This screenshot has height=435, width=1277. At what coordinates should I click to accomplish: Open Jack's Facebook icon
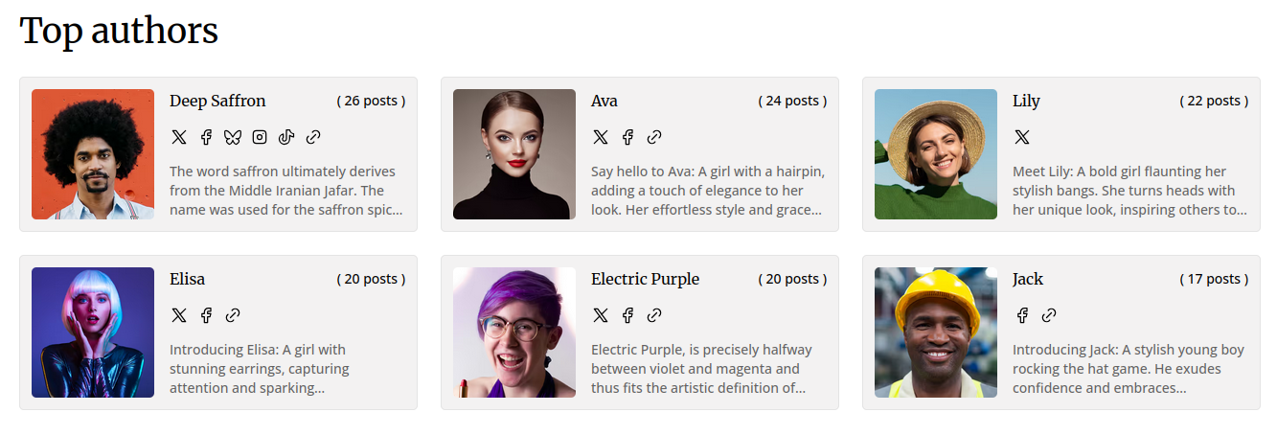click(1021, 315)
